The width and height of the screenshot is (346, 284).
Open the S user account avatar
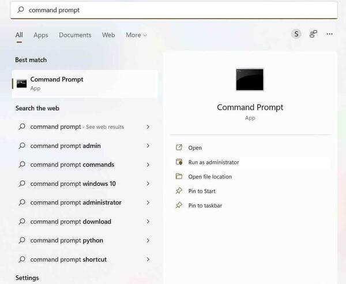296,34
